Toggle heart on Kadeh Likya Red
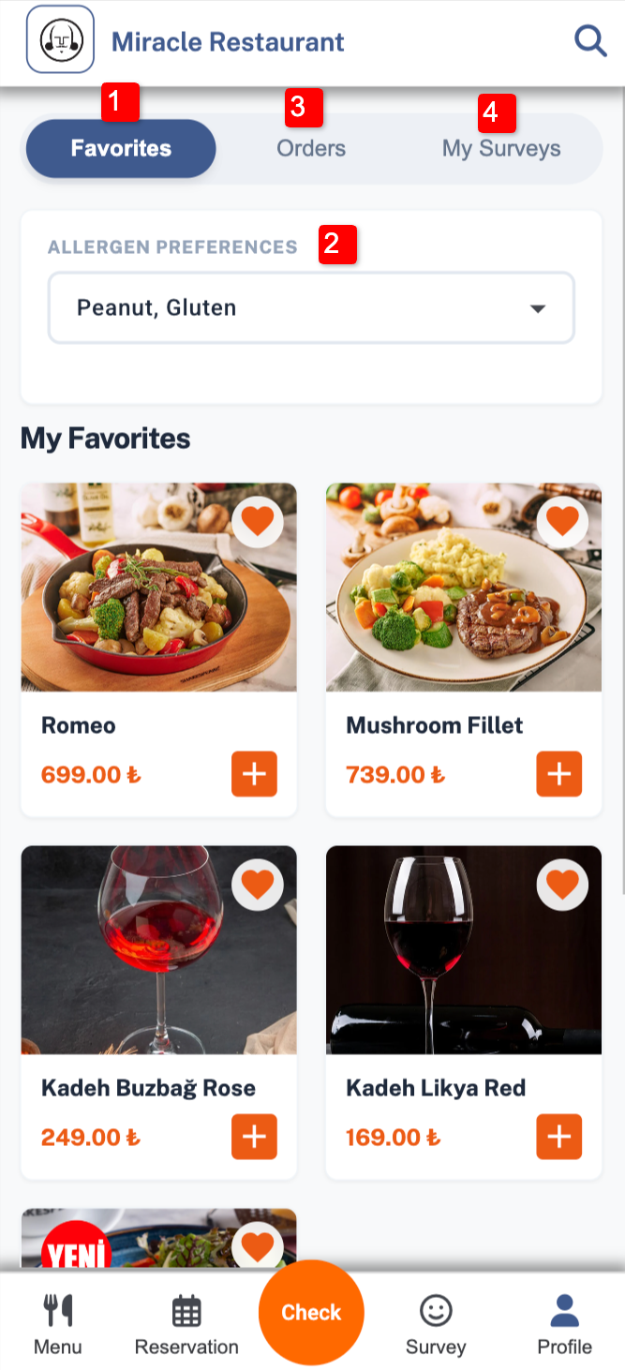The width and height of the screenshot is (625, 1370). pos(562,884)
